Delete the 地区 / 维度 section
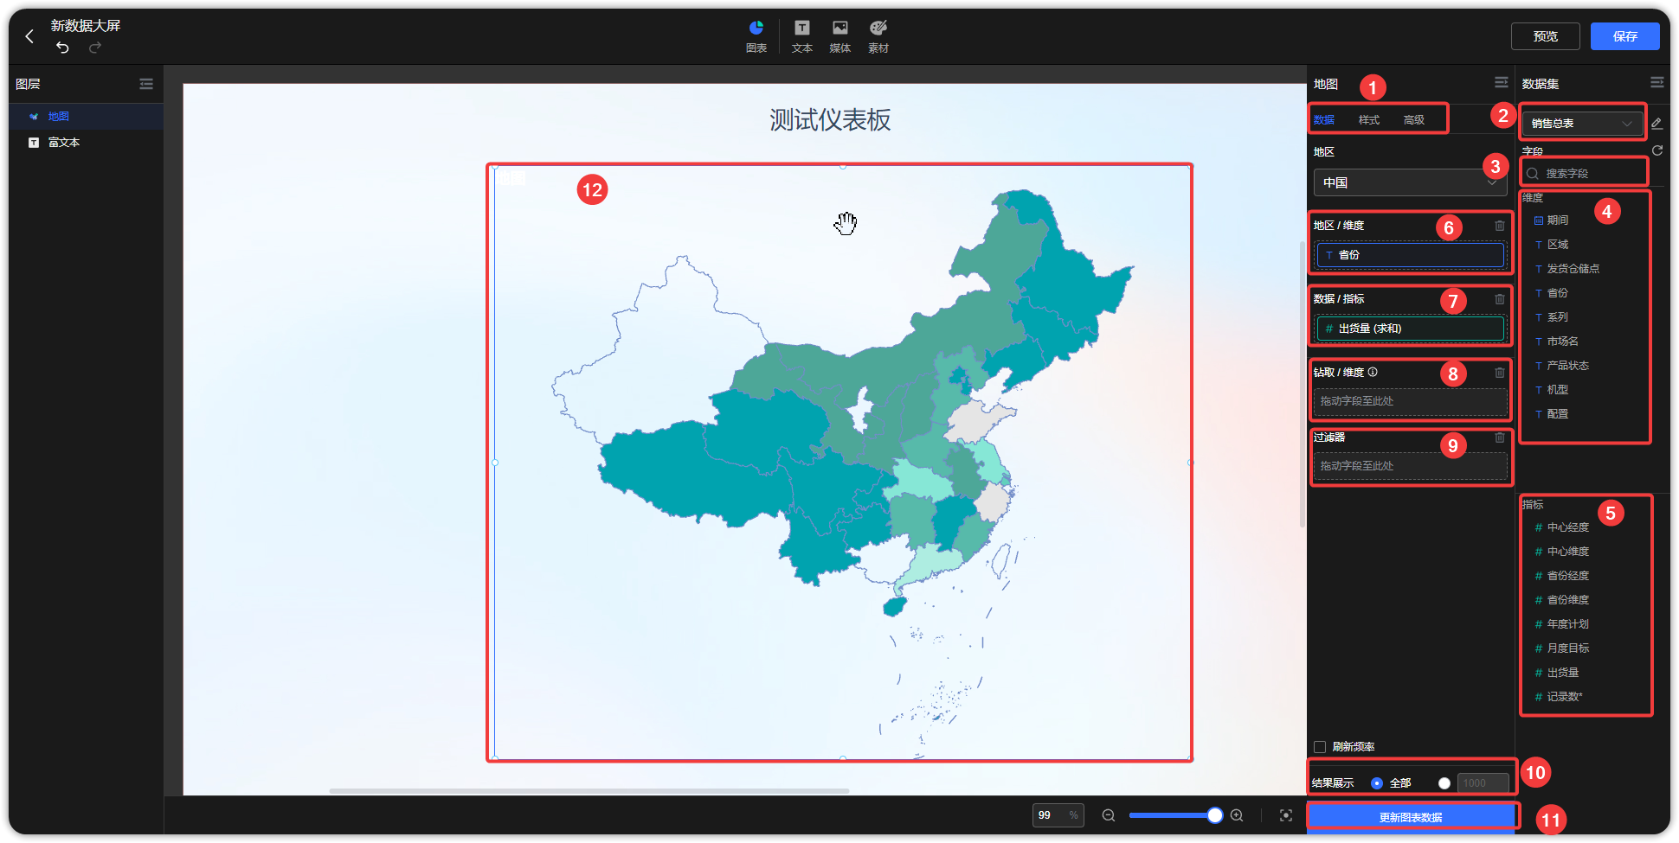The height and width of the screenshot is (843, 1679). pos(1500,226)
